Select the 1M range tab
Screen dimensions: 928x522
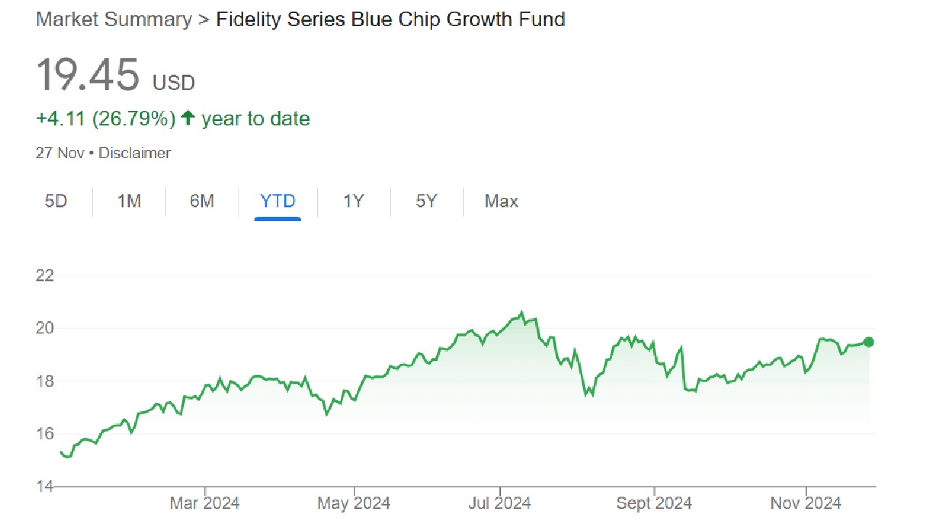point(129,202)
